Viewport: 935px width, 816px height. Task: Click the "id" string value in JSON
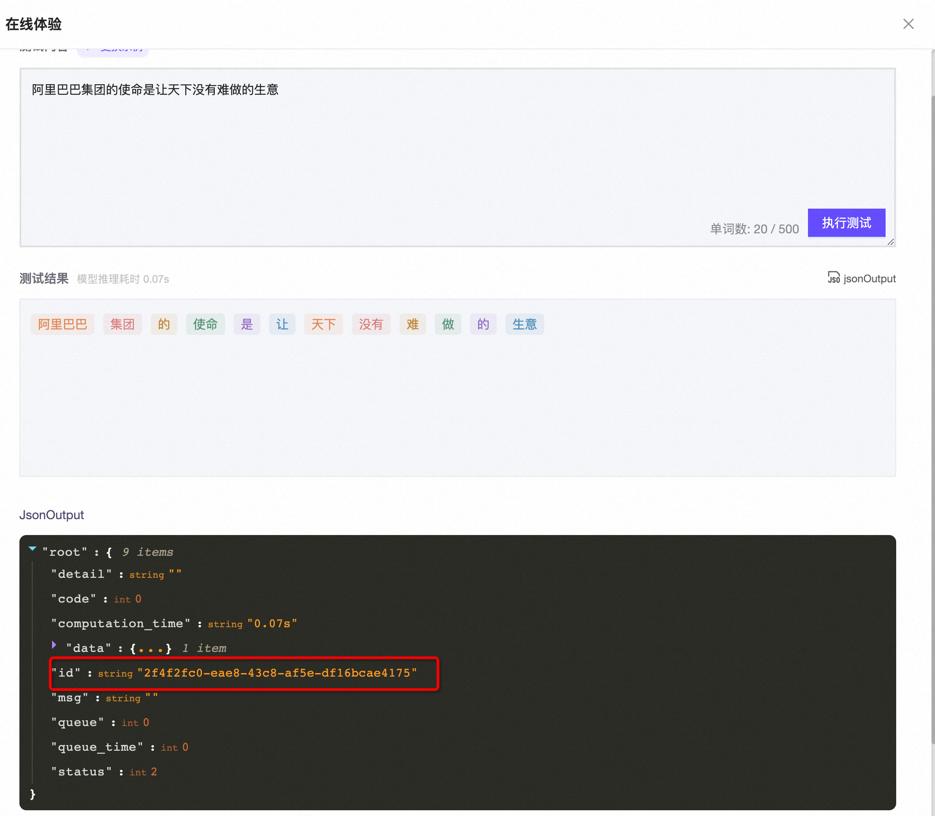pyautogui.click(x=277, y=673)
